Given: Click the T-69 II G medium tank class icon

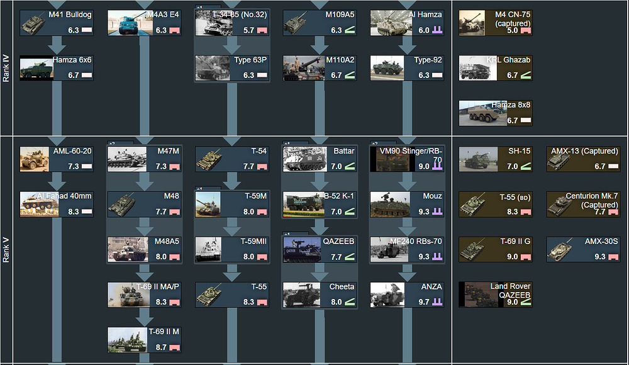Looking at the screenshot, I should point(526,257).
